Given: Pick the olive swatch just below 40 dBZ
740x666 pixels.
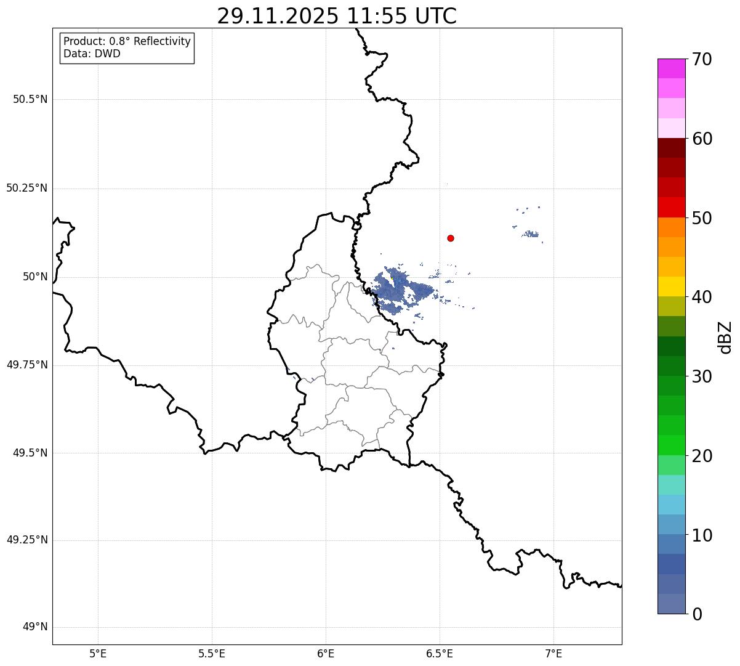Looking at the screenshot, I should coord(671,306).
